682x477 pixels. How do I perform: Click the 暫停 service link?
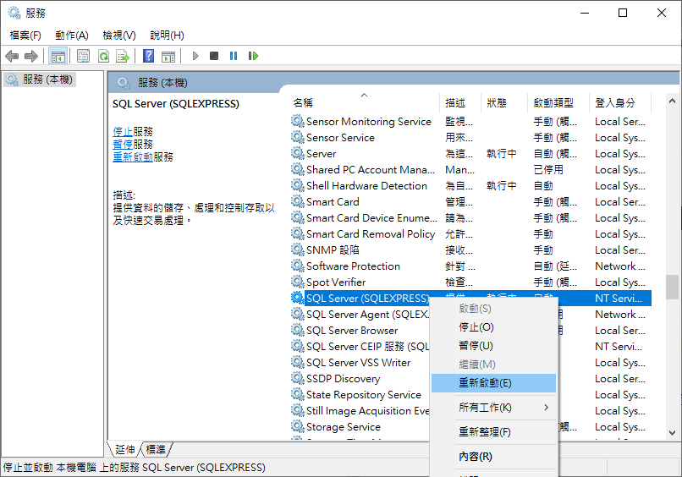coord(123,145)
